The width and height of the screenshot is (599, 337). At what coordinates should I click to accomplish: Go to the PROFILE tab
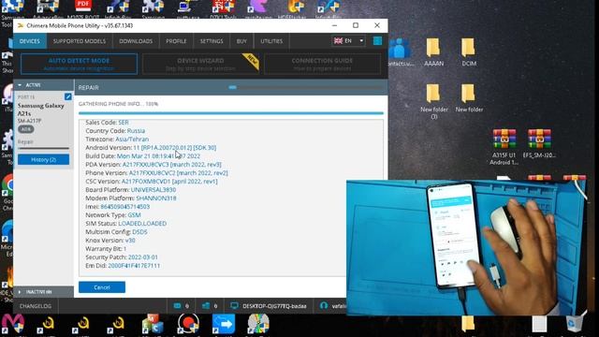click(176, 41)
